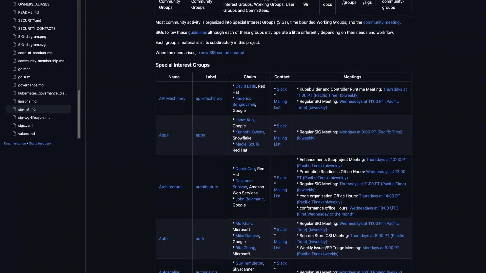This screenshot has height=273, width=486.
Task: Click the file icon next to go.mod
Action: (x=14, y=69)
